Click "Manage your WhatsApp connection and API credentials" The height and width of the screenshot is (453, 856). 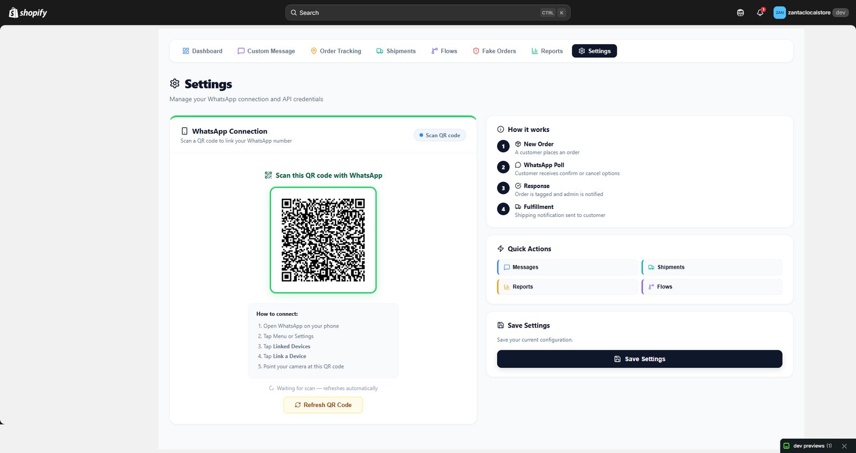[246, 99]
